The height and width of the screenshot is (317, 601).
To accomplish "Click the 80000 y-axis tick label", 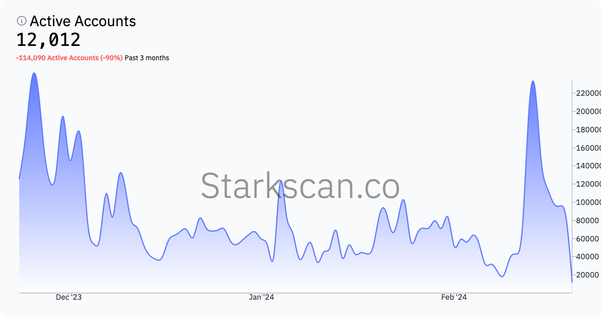I will 588,221.
